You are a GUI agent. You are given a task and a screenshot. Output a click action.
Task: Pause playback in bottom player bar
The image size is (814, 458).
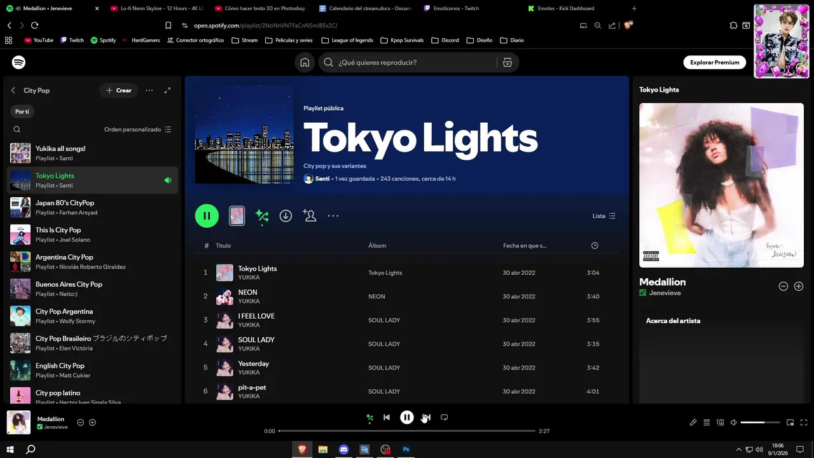pos(407,417)
